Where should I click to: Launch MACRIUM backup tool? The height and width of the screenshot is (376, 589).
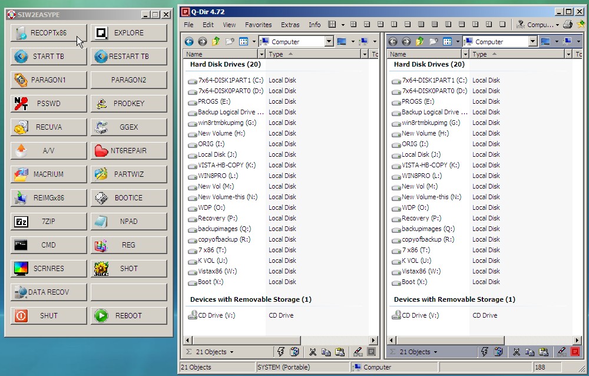(48, 174)
